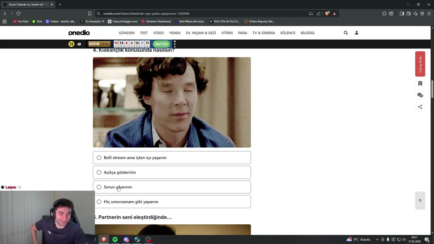This screenshot has width=434, height=244.
Task: Share article with the side share icon
Action: pyautogui.click(x=420, y=107)
